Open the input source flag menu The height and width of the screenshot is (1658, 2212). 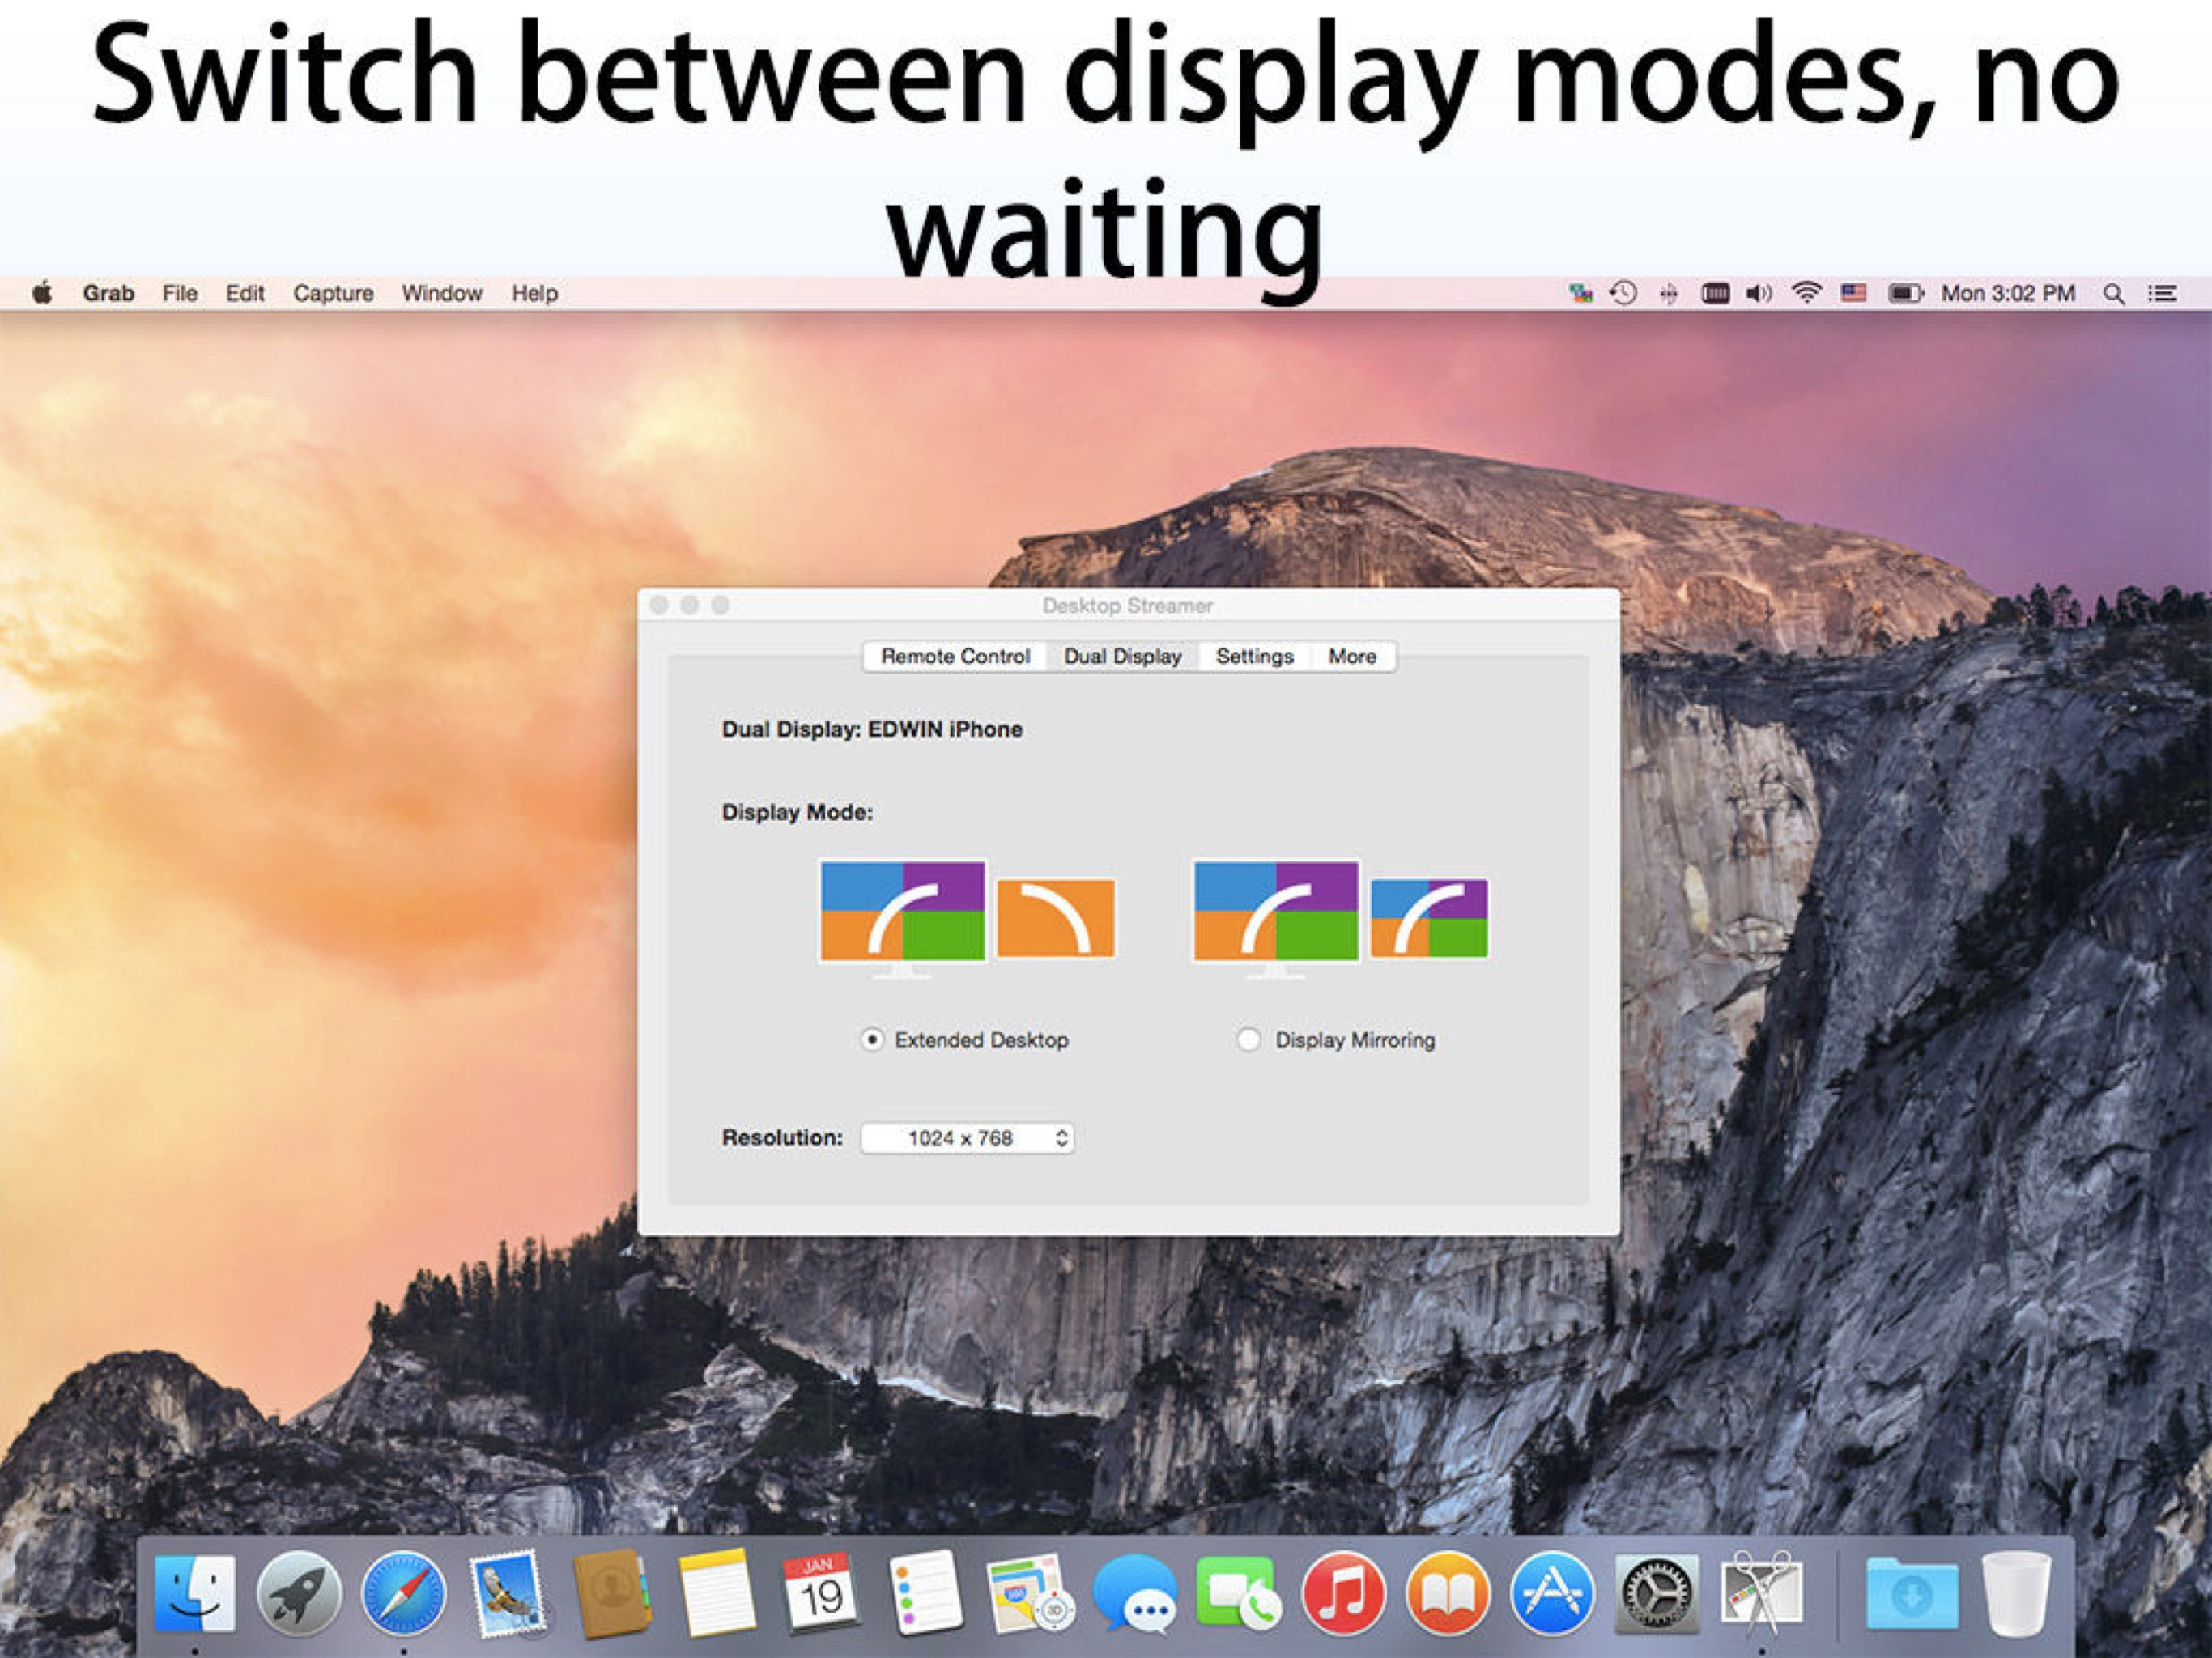click(1853, 293)
